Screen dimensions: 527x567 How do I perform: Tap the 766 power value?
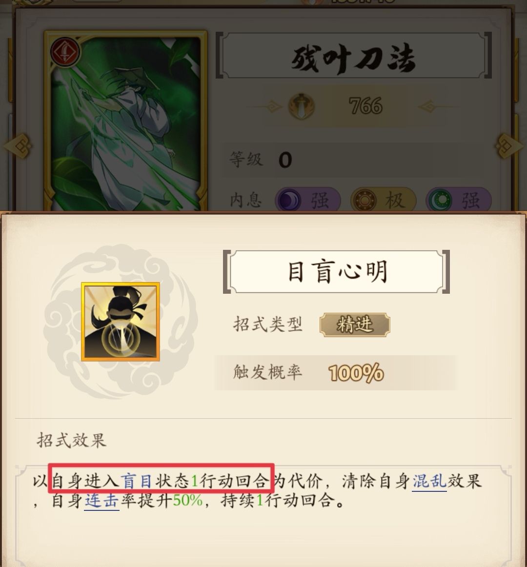tap(365, 106)
